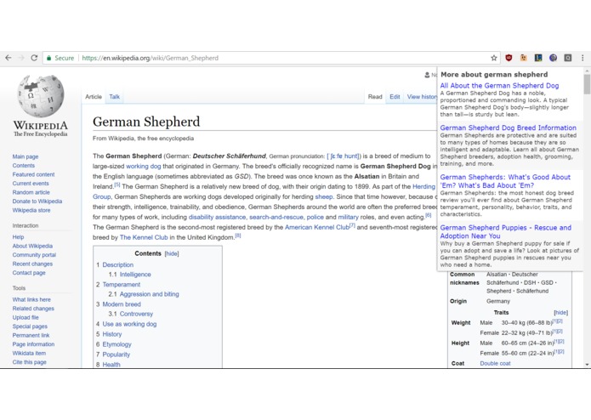The image size is (591, 420).
Task: Collapse the Traits section via [hide]
Action: (x=560, y=313)
